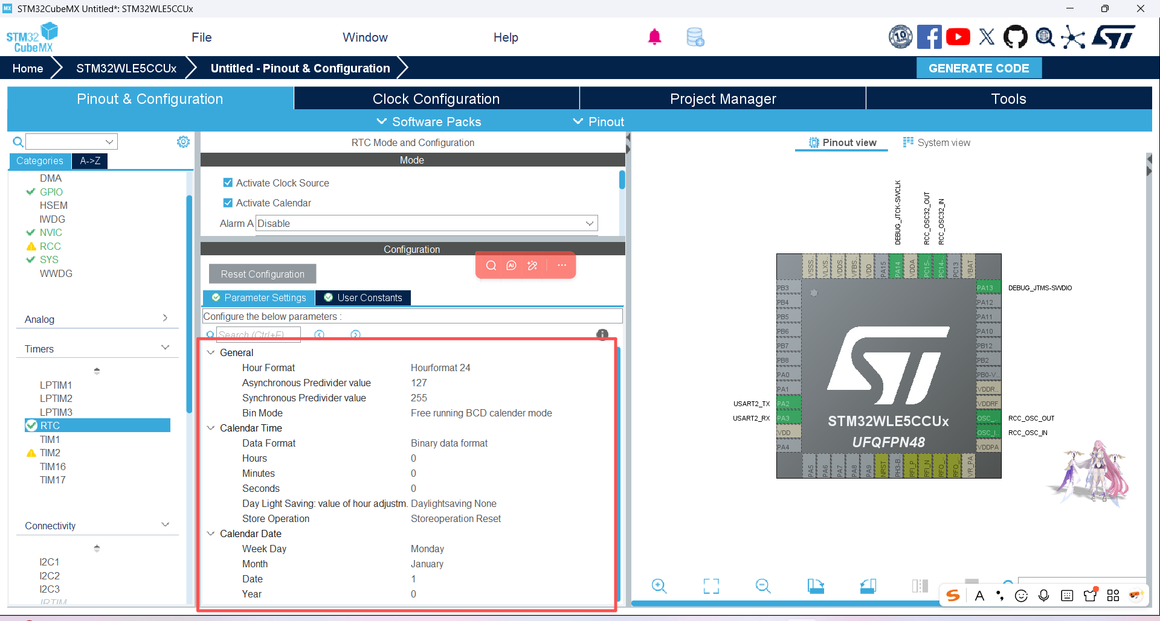Open the File menu

202,37
